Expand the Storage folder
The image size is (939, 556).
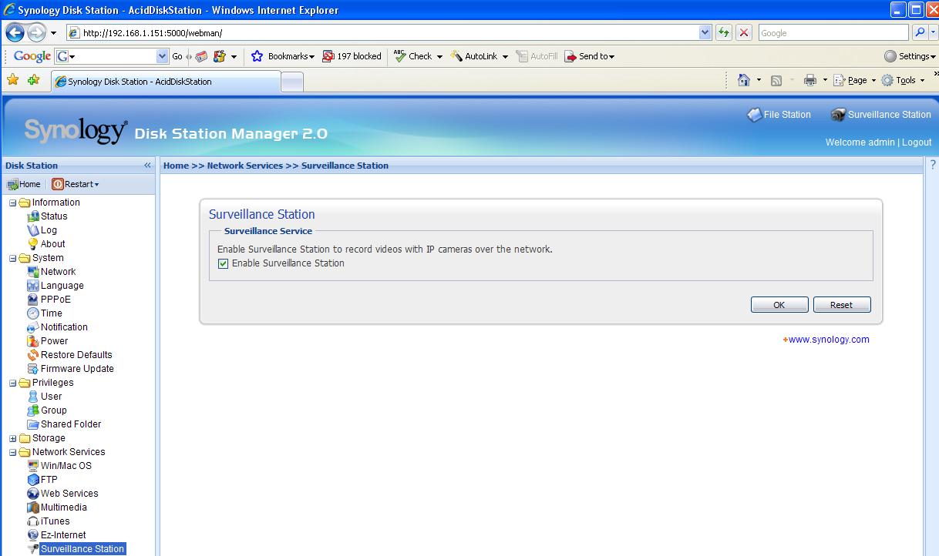(x=13, y=438)
